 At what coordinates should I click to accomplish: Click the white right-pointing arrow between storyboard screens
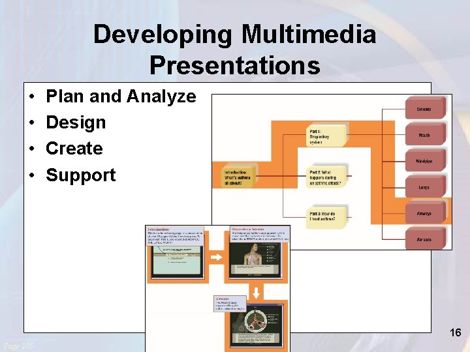(x=217, y=257)
